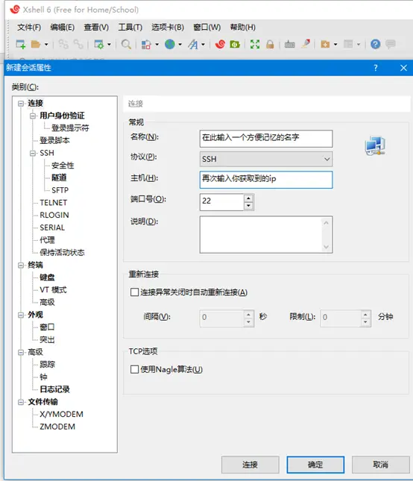Toggle the full screen icon
This screenshot has width=413, height=481.
tap(255, 45)
